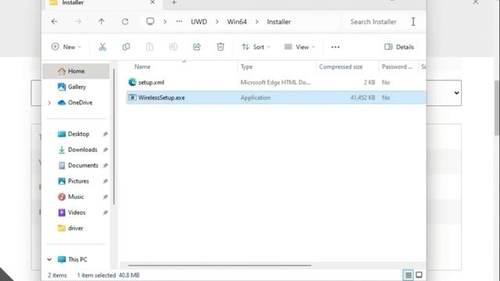
Task: Click the Edge icon beside setup.xml
Action: click(132, 82)
